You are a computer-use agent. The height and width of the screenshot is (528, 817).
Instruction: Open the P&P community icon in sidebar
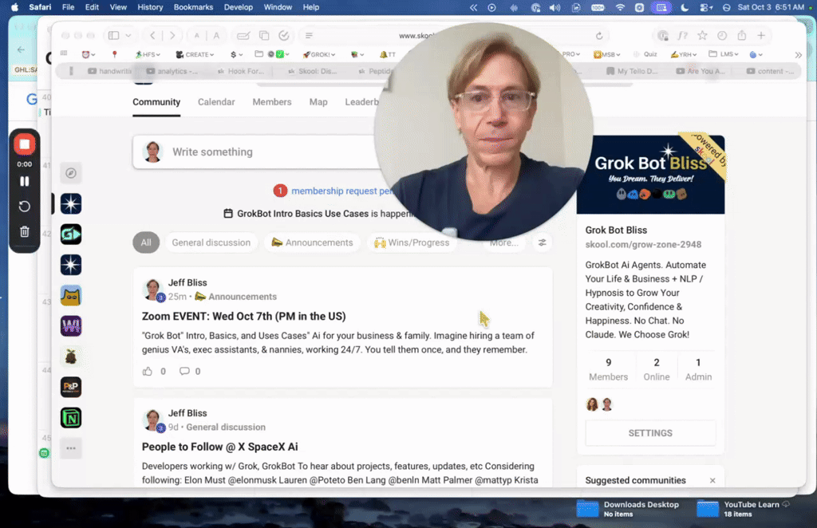[71, 387]
